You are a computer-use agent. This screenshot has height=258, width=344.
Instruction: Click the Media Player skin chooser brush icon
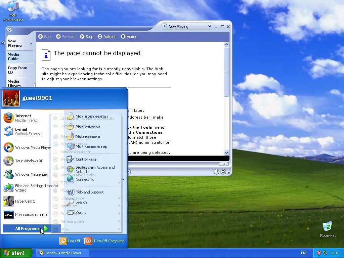pyautogui.click(x=217, y=172)
